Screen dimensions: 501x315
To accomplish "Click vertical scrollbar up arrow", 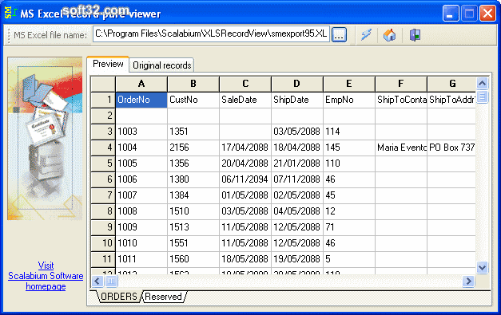I will [482, 84].
